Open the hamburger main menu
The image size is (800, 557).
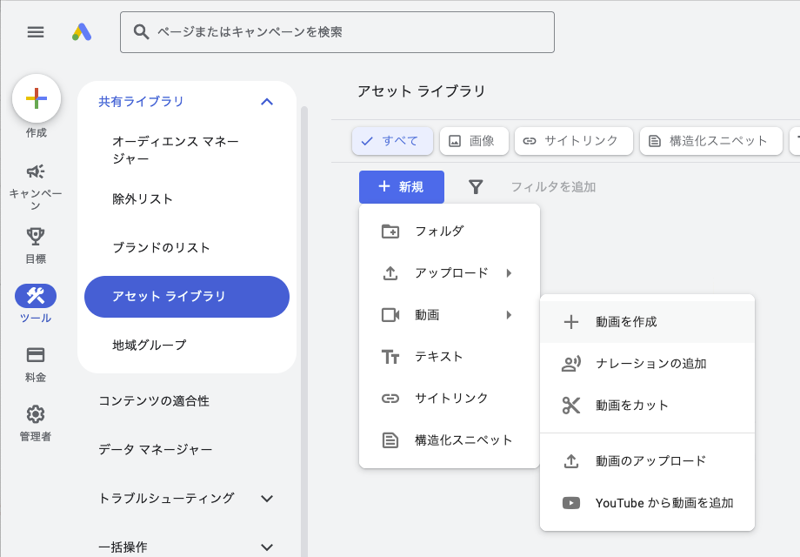tap(36, 32)
